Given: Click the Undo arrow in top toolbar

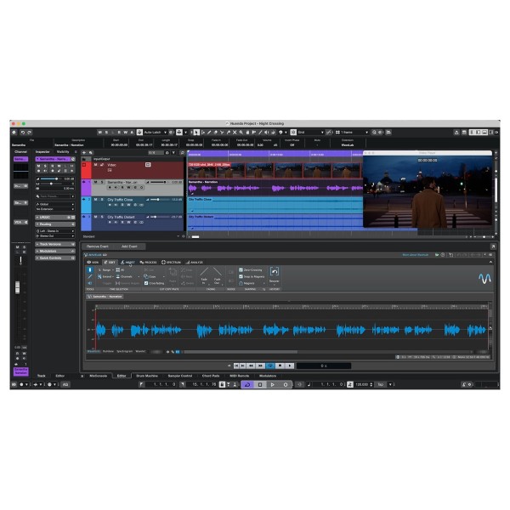Looking at the screenshot, I should tap(23, 133).
